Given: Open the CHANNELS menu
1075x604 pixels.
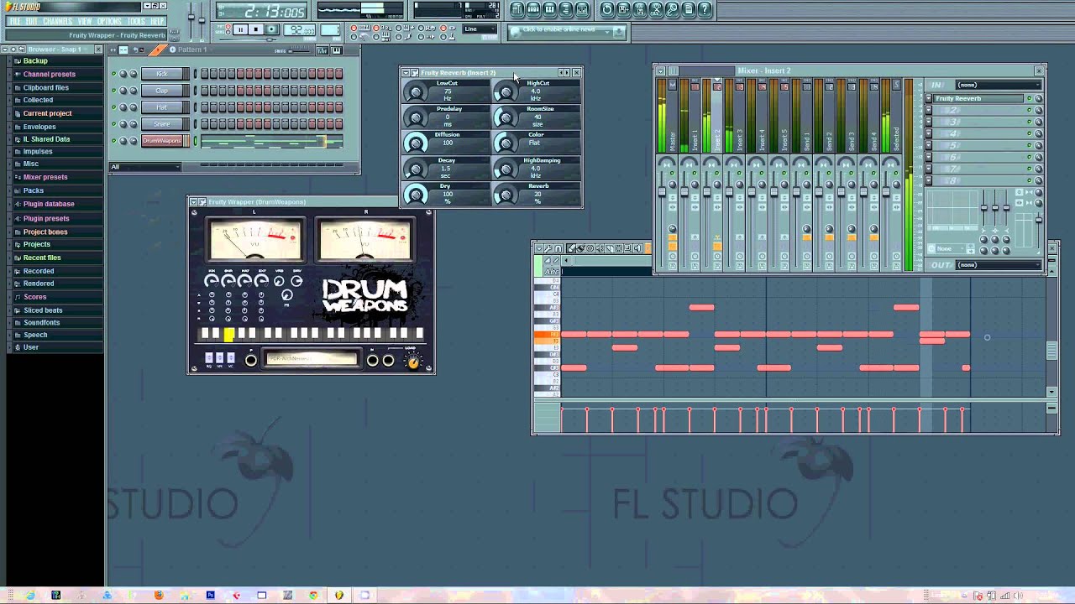Looking at the screenshot, I should 58,21.
